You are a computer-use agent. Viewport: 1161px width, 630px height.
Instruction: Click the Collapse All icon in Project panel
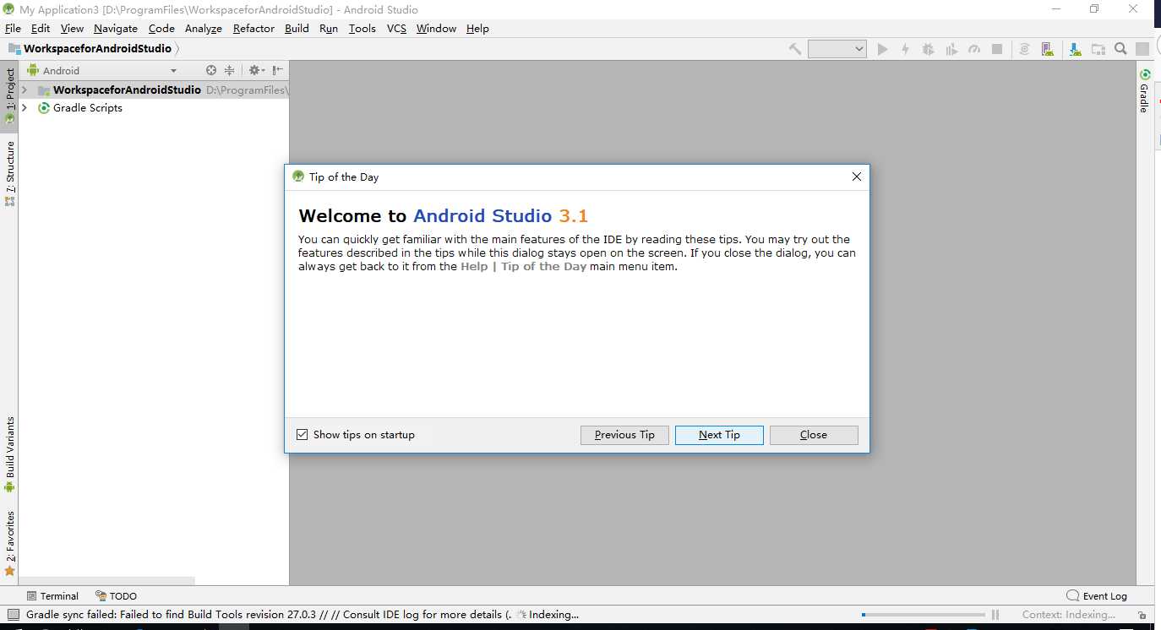coord(228,70)
